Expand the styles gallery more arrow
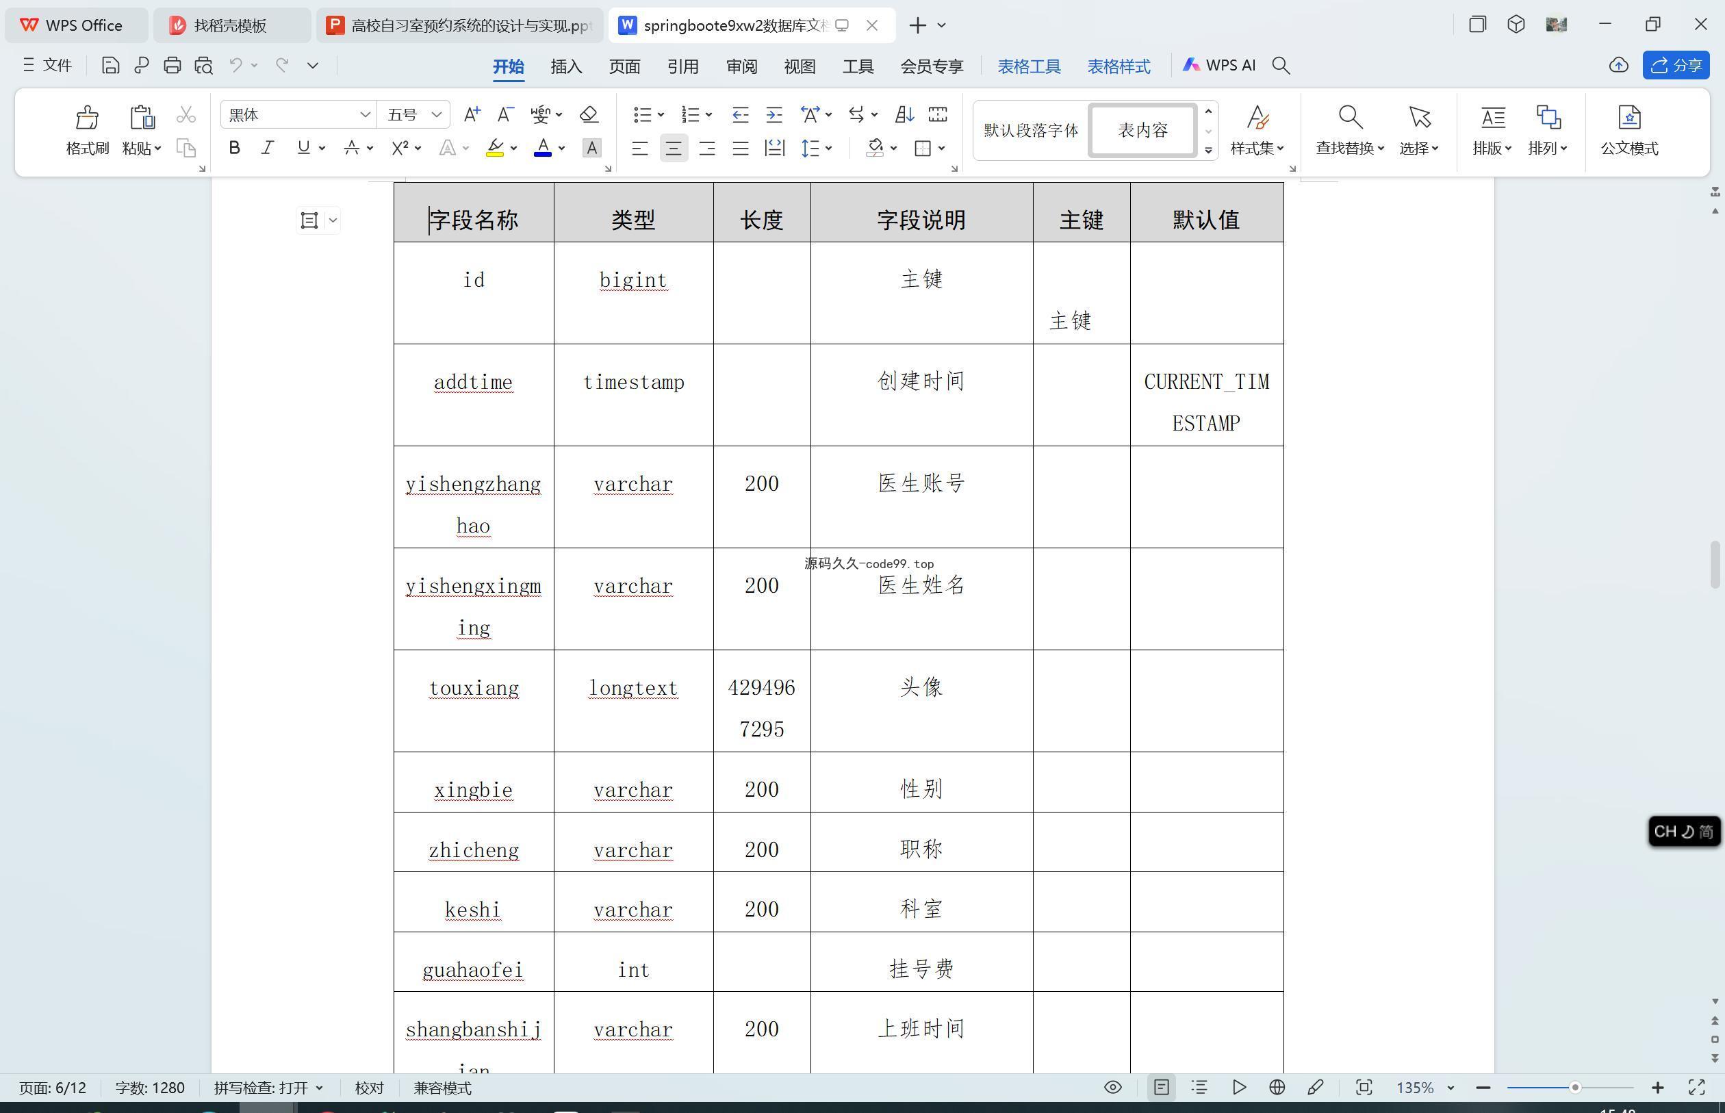This screenshot has width=1725, height=1113. [1207, 151]
